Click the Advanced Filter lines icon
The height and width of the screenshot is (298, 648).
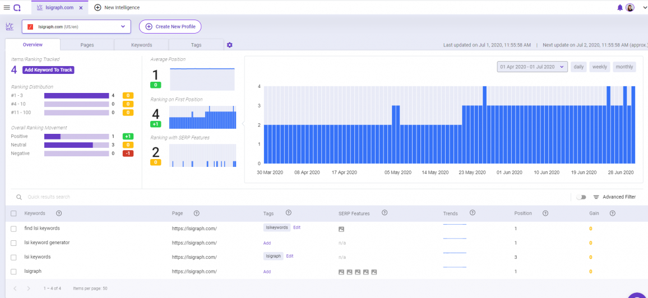tap(596, 197)
